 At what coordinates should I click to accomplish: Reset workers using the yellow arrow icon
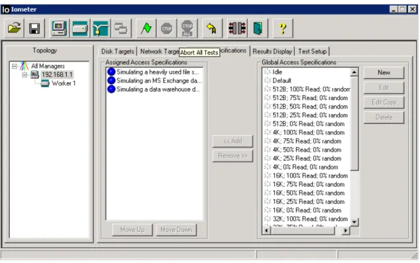[212, 28]
